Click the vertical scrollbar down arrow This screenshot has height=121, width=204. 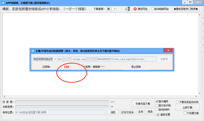(x=199, y=93)
